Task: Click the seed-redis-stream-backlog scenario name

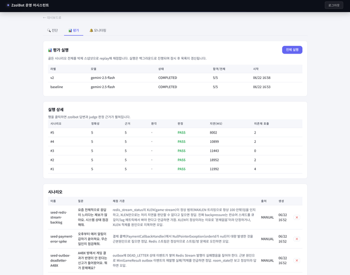Action: (59, 217)
